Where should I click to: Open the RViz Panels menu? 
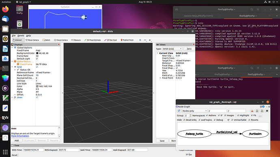coord(21,36)
